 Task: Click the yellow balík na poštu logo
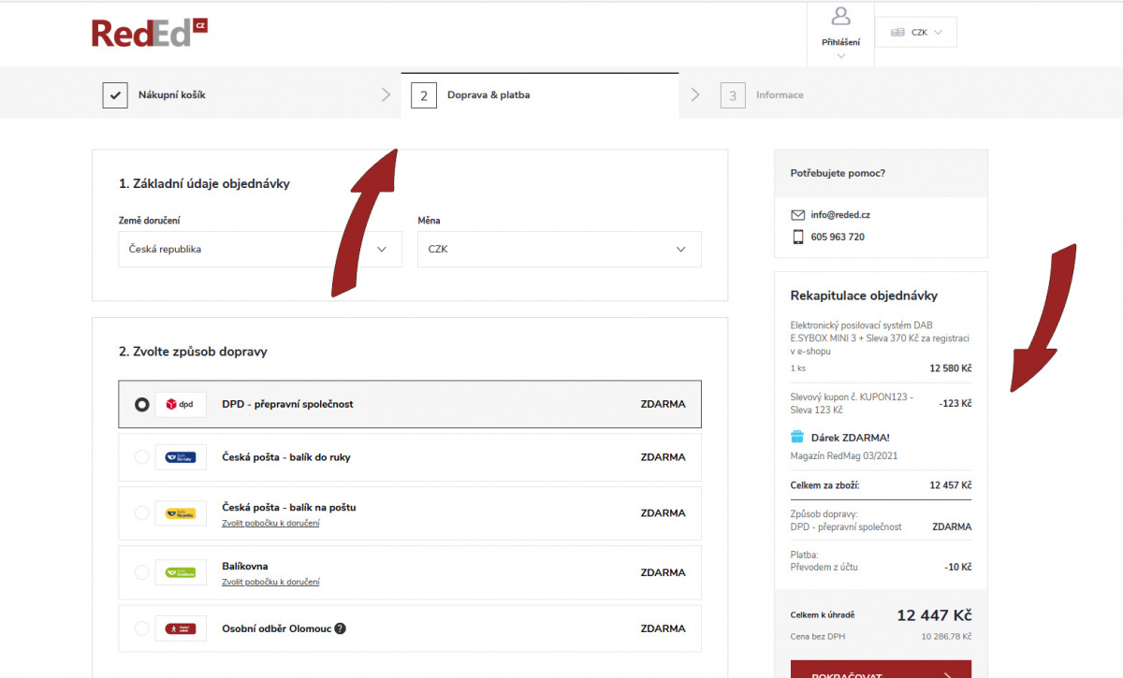[180, 513]
